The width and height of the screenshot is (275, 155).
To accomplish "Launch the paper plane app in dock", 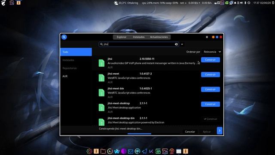I will [x=144, y=151].
